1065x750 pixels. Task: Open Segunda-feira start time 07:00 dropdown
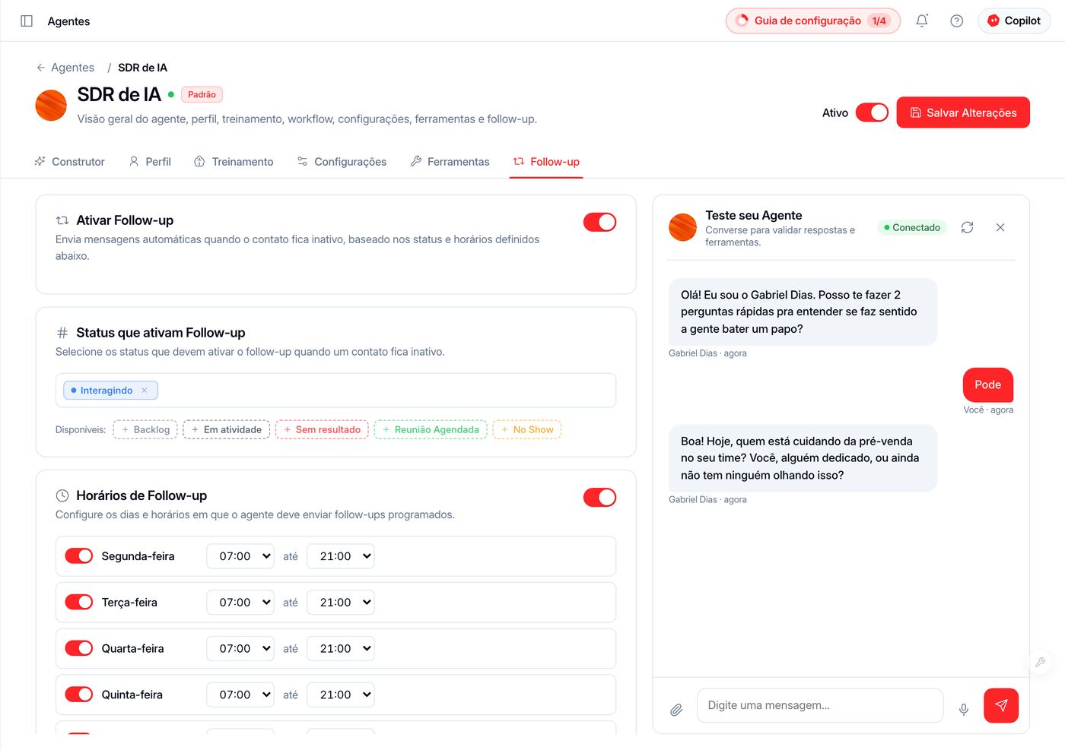[240, 556]
